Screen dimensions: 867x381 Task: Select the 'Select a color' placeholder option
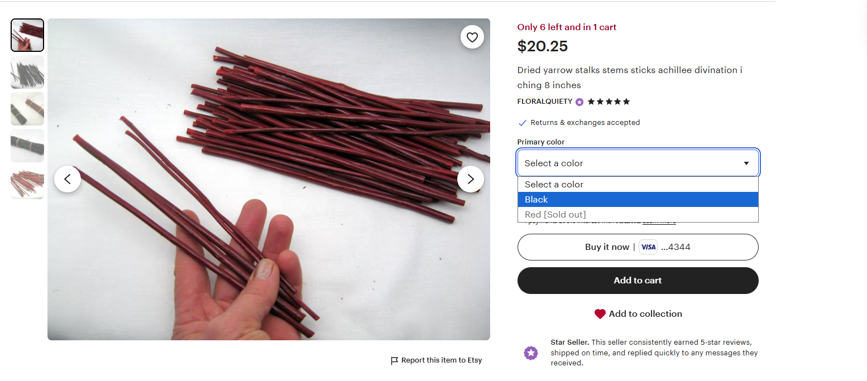[x=638, y=185]
